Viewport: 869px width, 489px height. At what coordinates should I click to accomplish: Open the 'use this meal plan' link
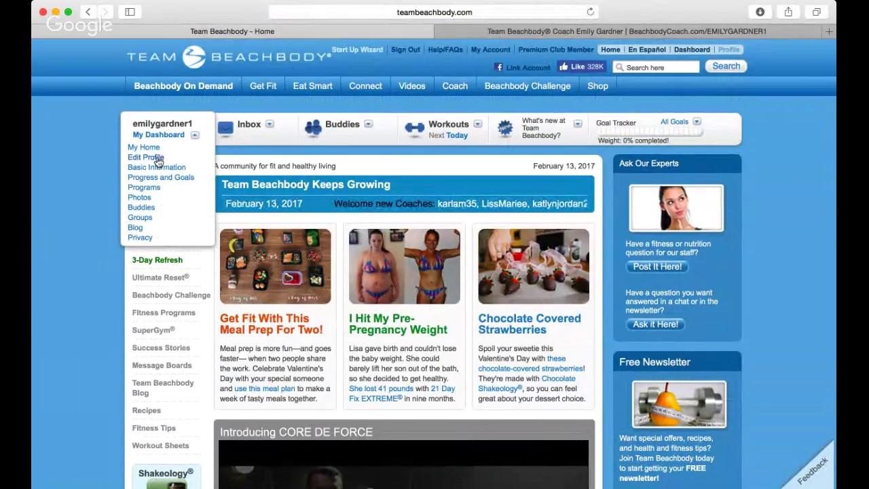point(265,389)
